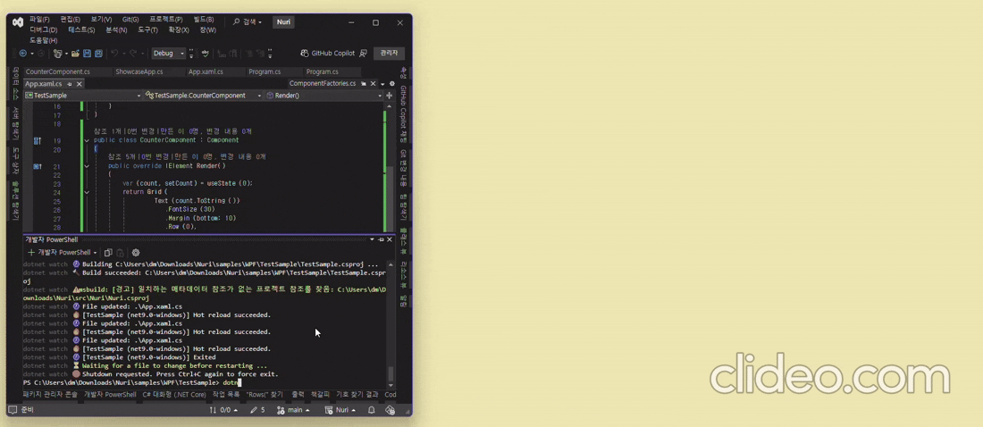Click the save all icon
This screenshot has width=983, height=427.
pos(98,54)
